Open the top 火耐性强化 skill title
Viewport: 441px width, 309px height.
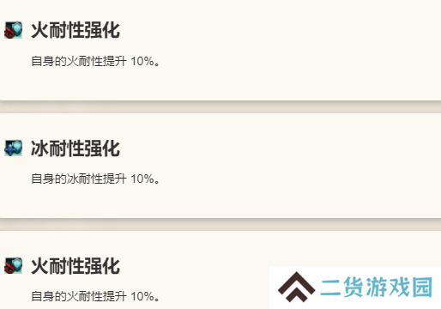point(76,30)
